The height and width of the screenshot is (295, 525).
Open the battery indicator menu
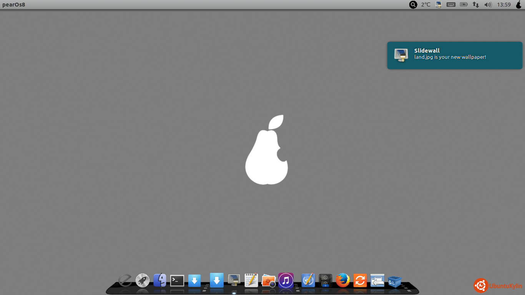pyautogui.click(x=464, y=5)
